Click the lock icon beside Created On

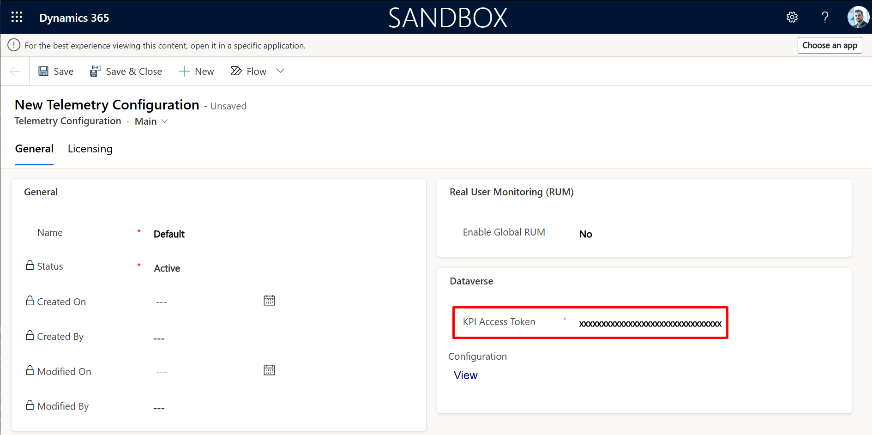tap(30, 301)
